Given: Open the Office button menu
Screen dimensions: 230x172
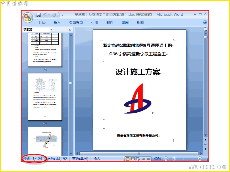Looking at the screenshot, I should (28, 17).
